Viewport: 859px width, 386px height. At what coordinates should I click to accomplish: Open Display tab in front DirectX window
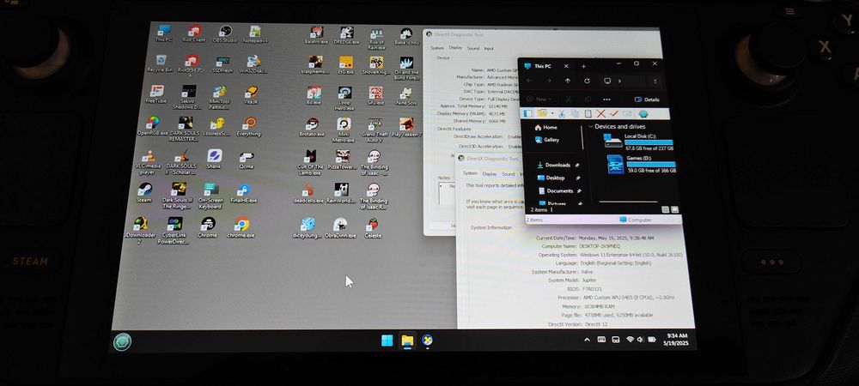point(490,174)
